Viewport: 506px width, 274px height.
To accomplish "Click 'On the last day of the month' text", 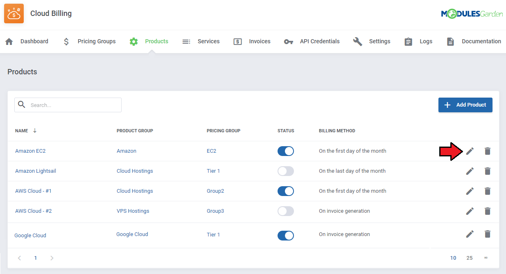I will tap(352, 171).
